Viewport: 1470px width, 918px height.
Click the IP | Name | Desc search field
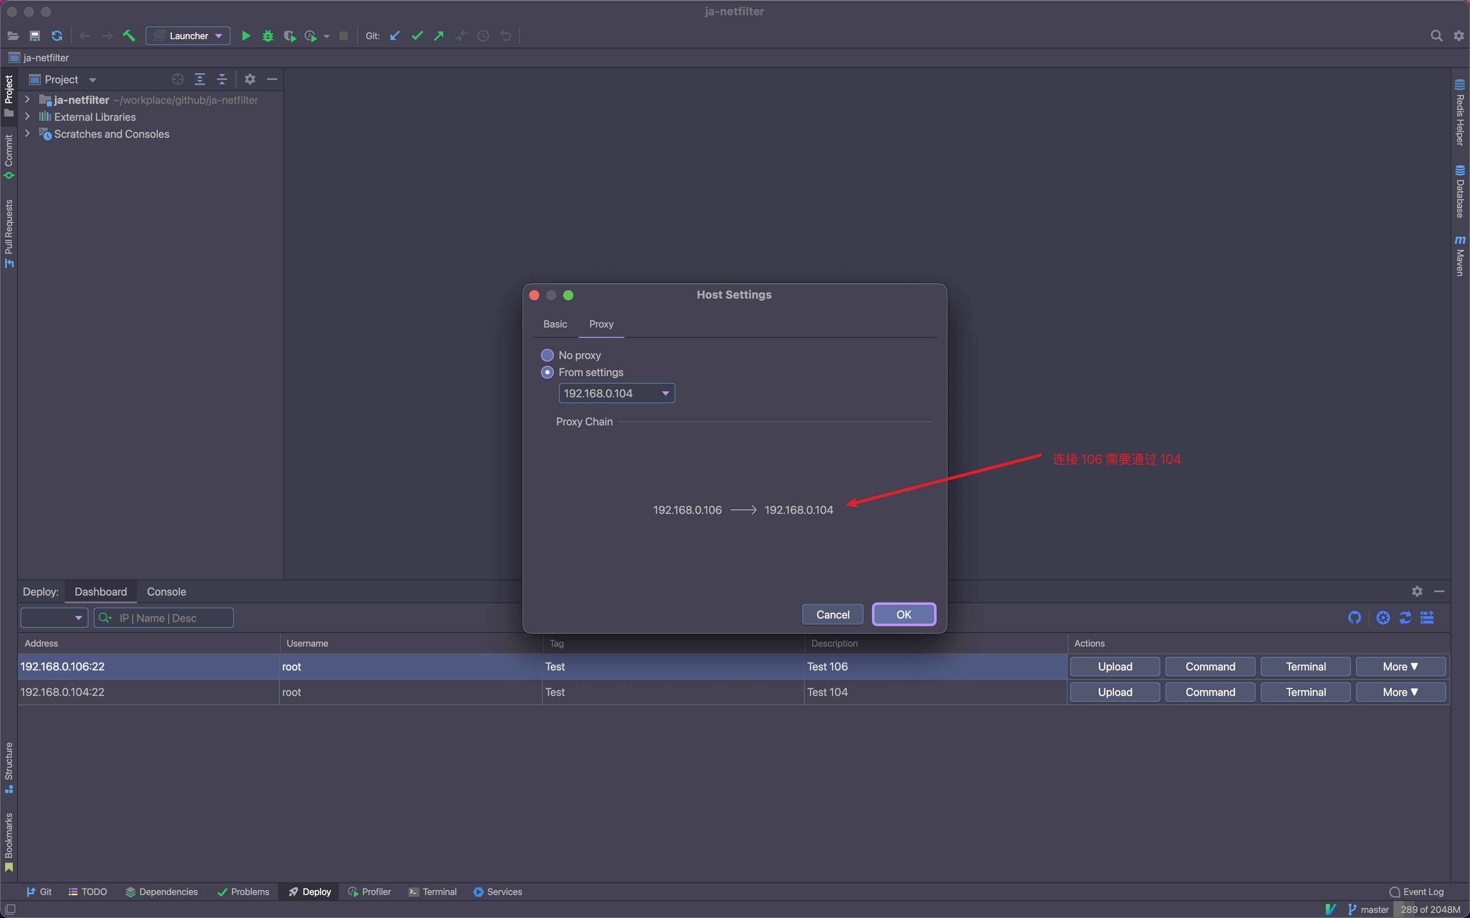173,618
